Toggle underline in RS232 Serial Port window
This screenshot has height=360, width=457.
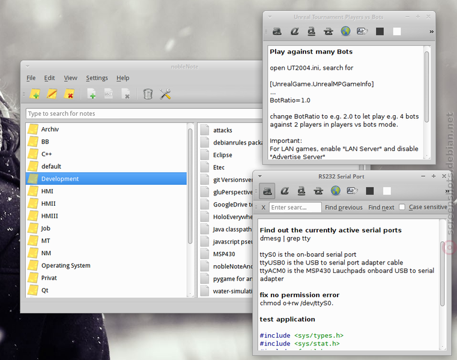[x=301, y=191]
